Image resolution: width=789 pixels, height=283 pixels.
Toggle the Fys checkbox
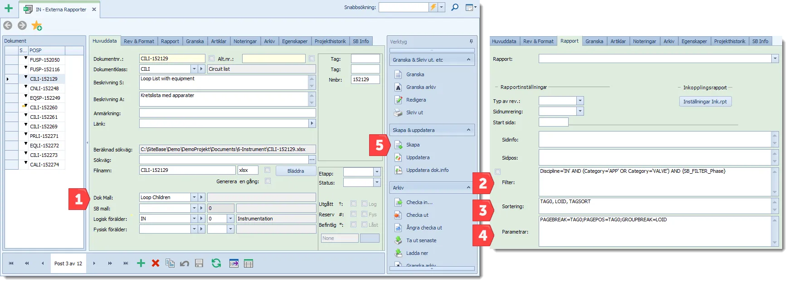(365, 214)
